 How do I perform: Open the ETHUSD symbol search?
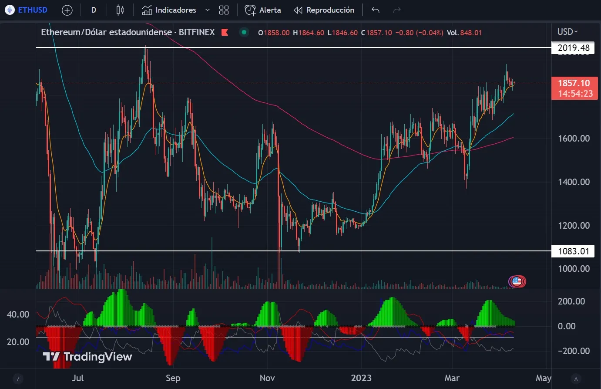33,10
